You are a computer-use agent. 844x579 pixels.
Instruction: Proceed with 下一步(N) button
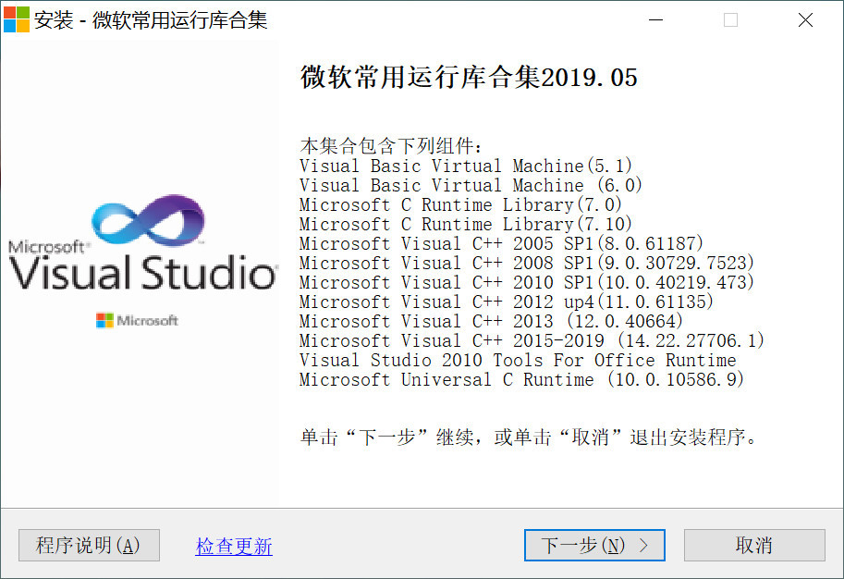tap(594, 546)
